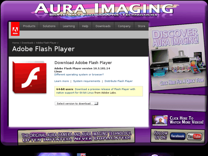
Task: Open the Products menu
Action: (x=29, y=26)
